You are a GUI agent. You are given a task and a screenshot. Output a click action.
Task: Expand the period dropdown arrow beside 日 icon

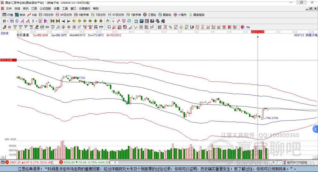[x=8, y=21]
